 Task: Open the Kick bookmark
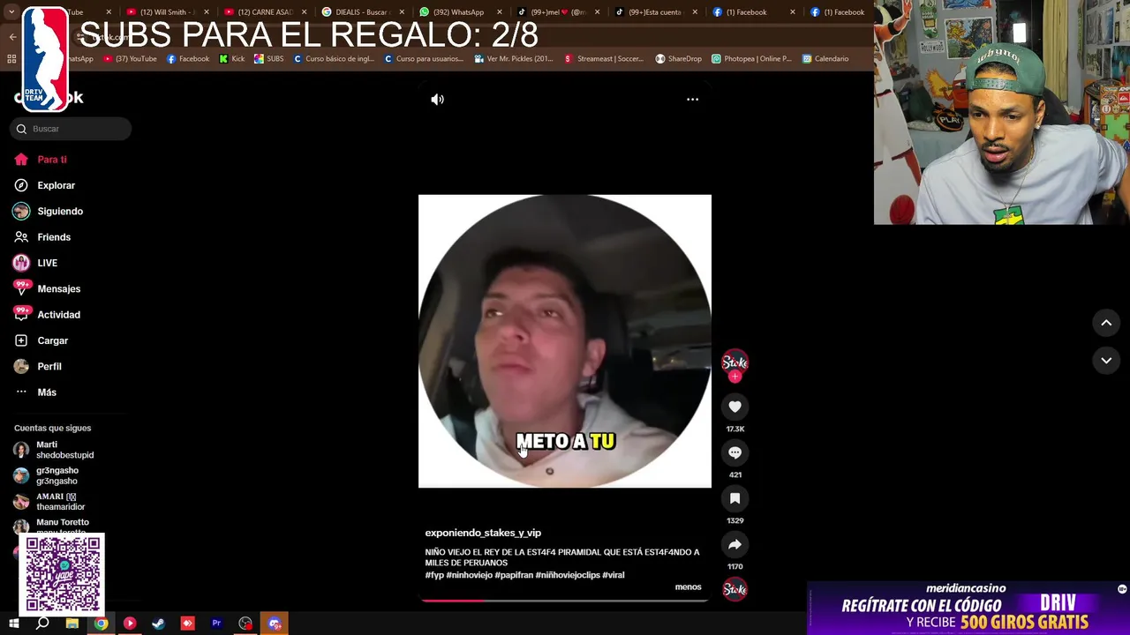coord(232,59)
